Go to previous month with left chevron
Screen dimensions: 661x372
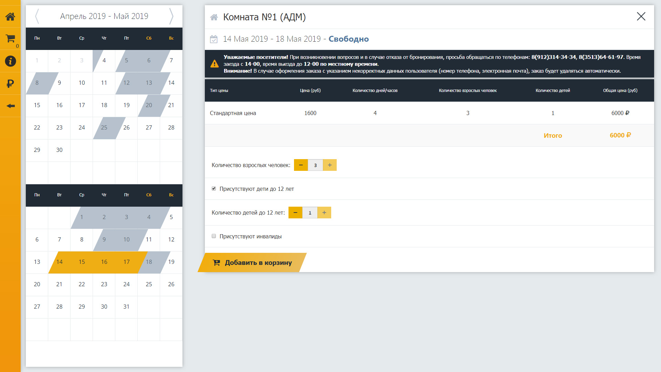click(37, 16)
